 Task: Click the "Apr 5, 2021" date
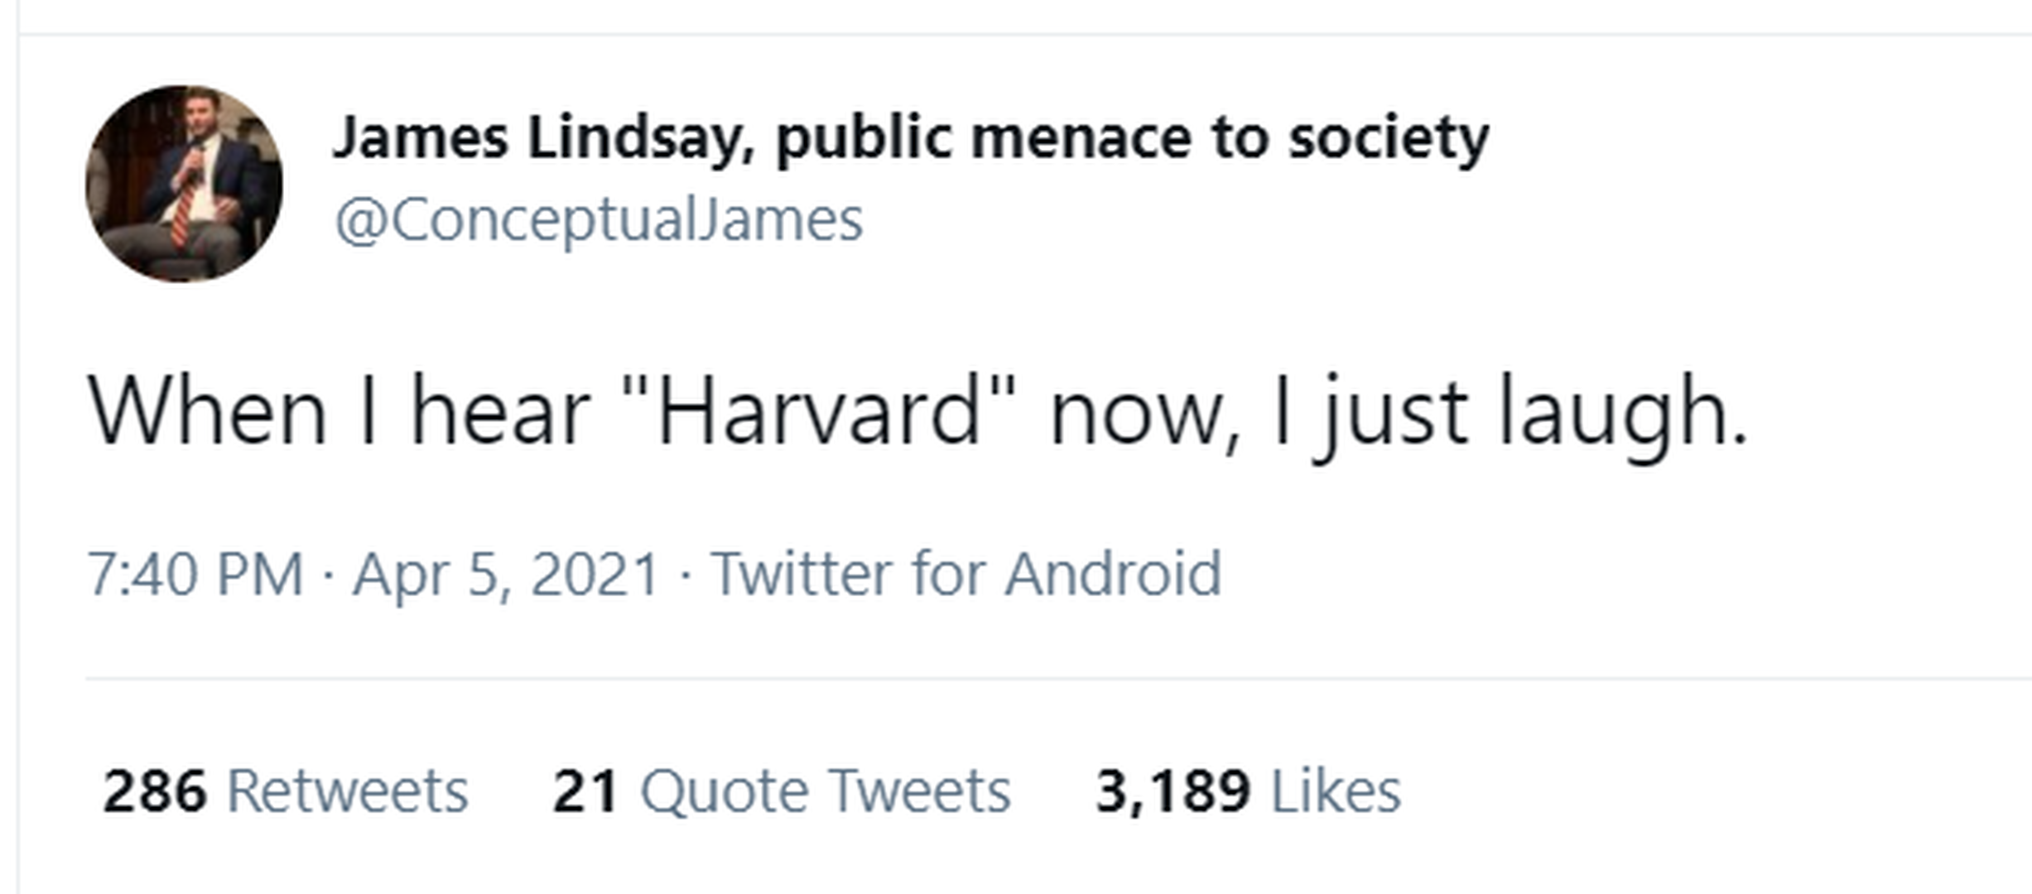[x=505, y=574]
